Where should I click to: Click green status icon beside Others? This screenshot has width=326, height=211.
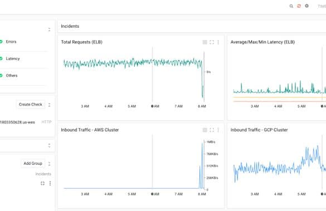[1, 76]
